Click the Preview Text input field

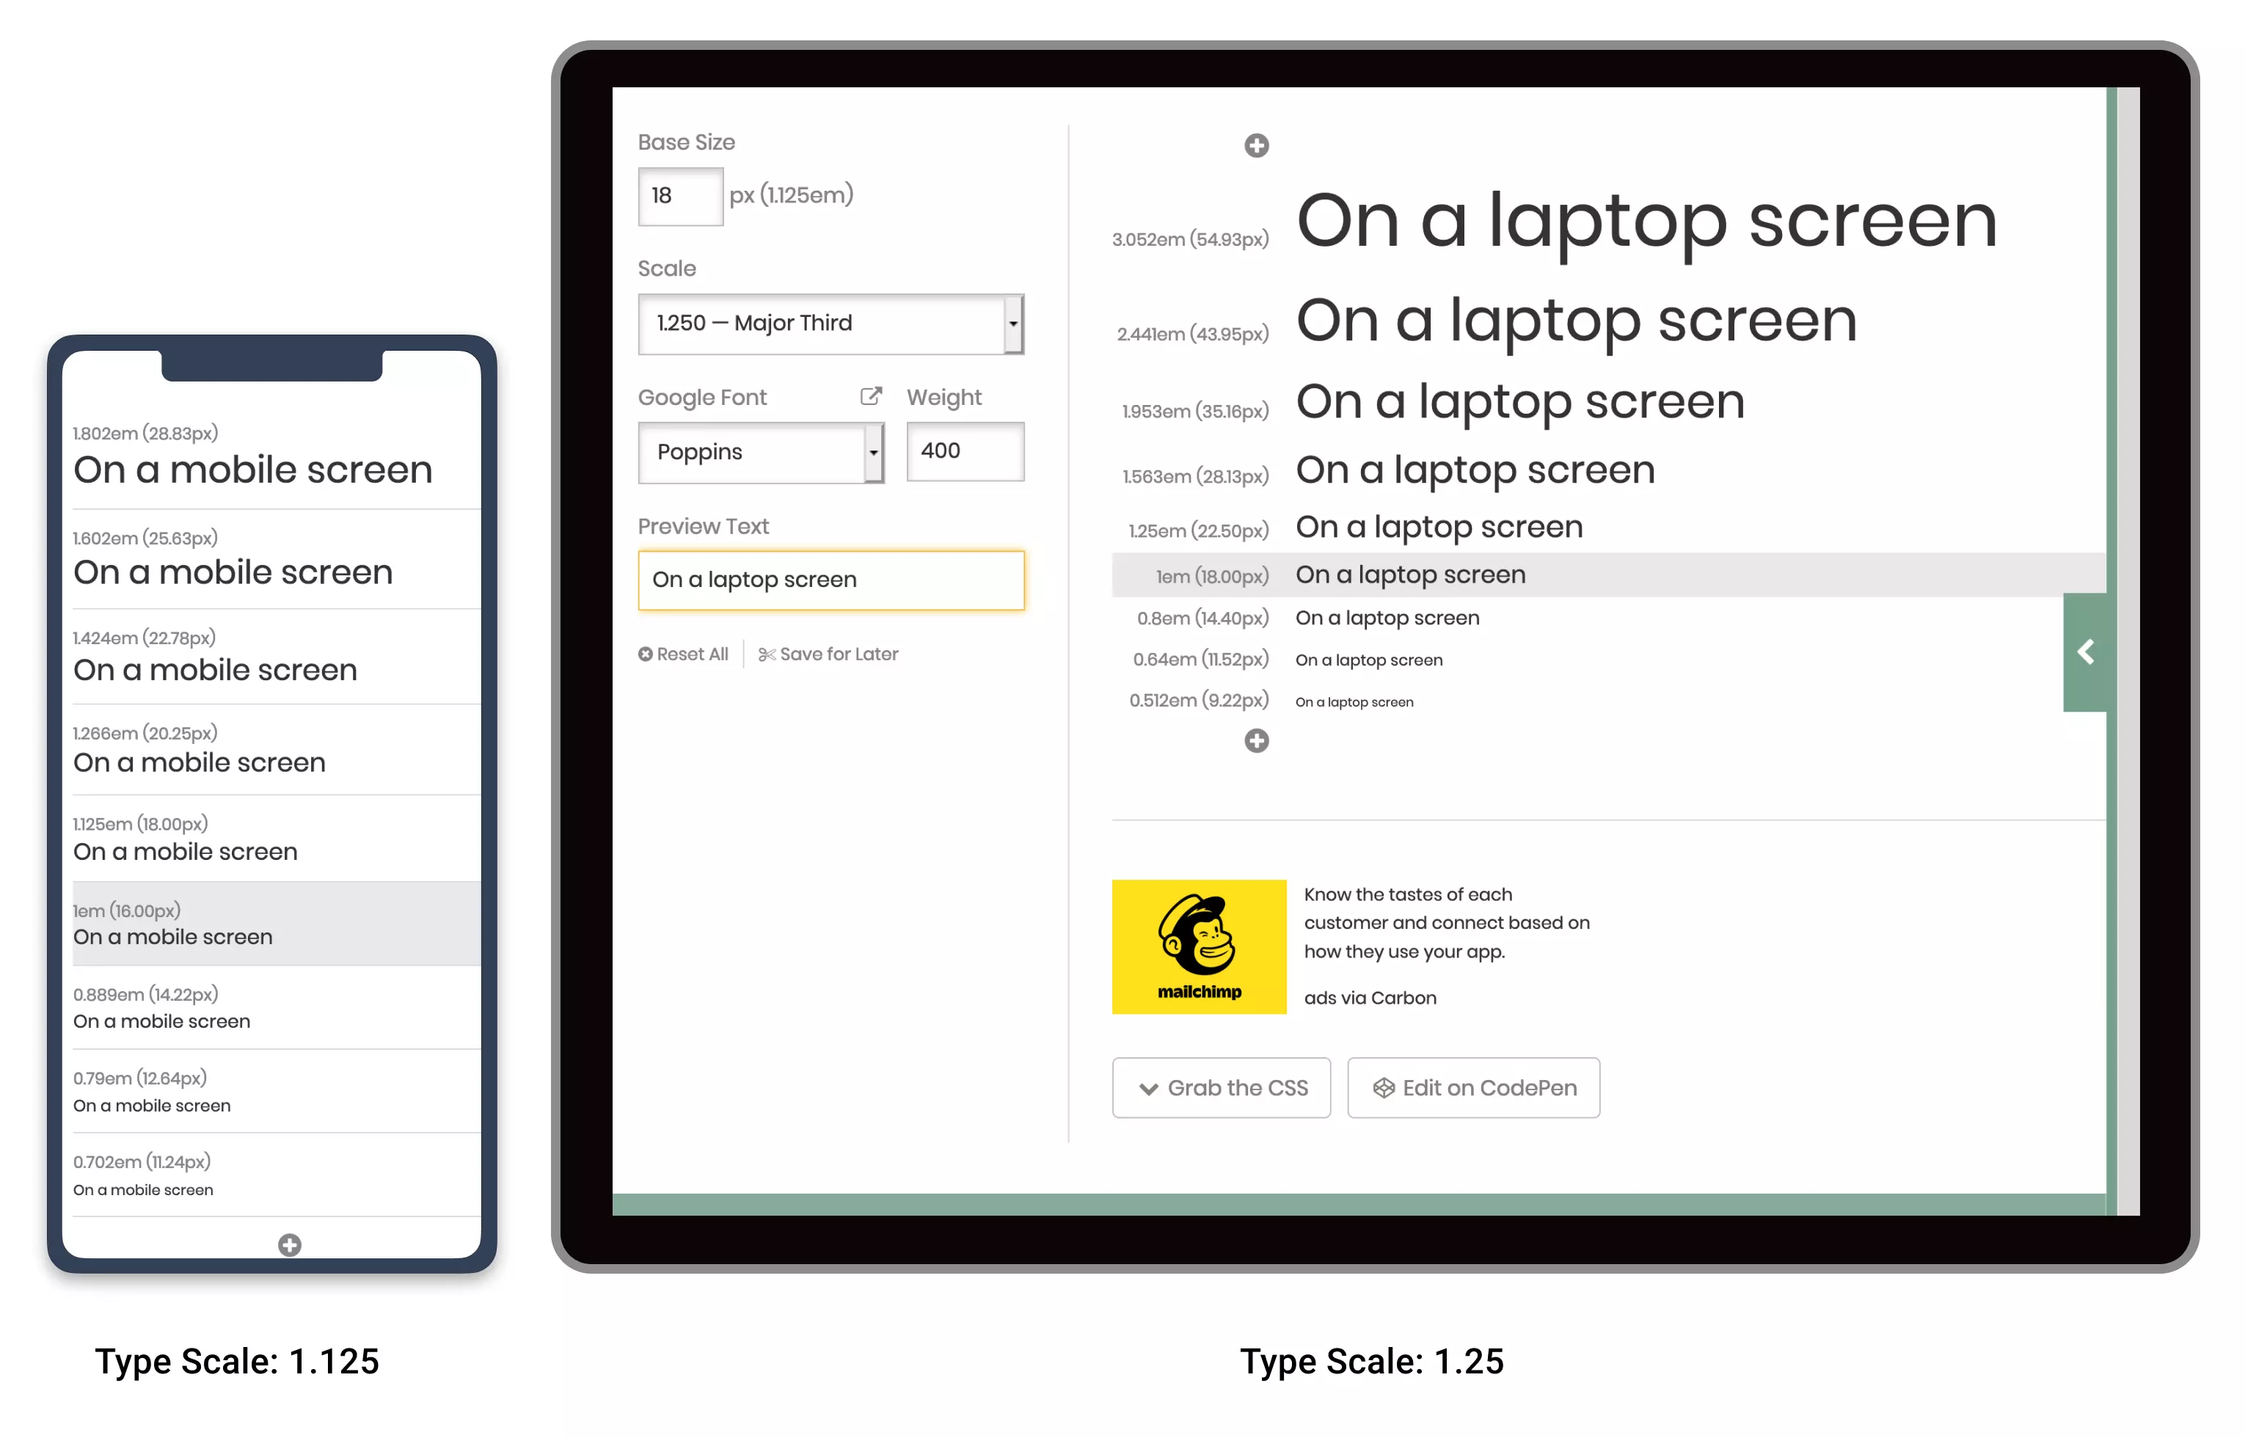click(x=830, y=580)
